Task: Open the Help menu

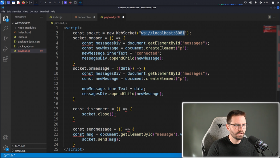Action: [x=53, y=12]
